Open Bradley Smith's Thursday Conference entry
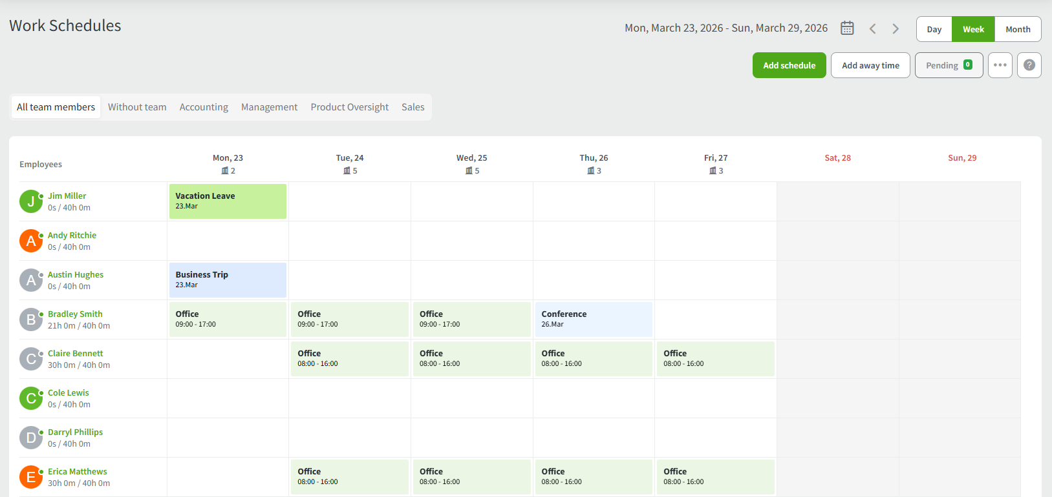 click(x=593, y=319)
